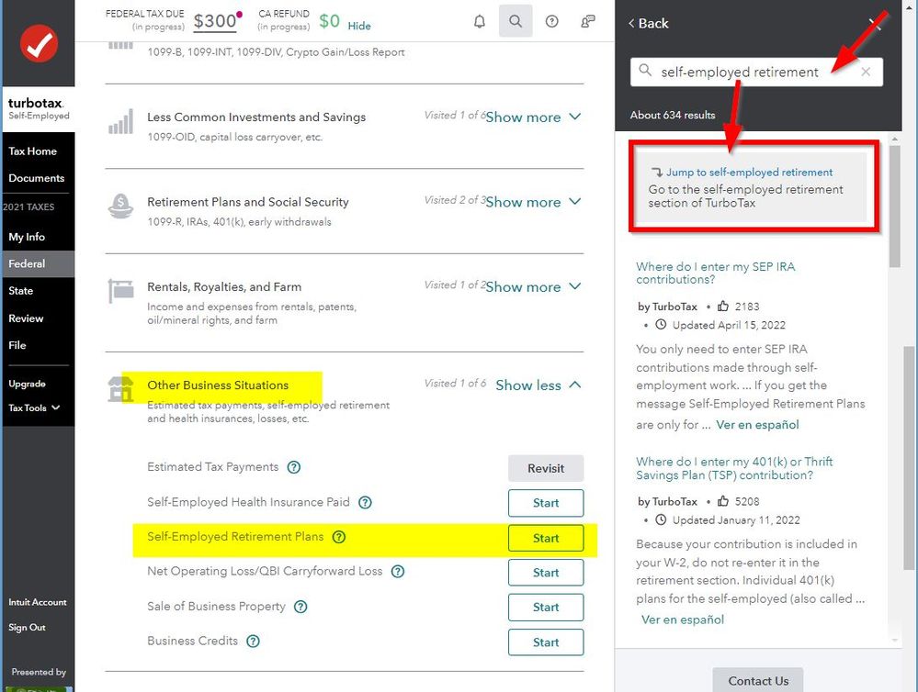Click the Less Common Investments bar chart icon
The height and width of the screenshot is (692, 918).
click(x=120, y=122)
